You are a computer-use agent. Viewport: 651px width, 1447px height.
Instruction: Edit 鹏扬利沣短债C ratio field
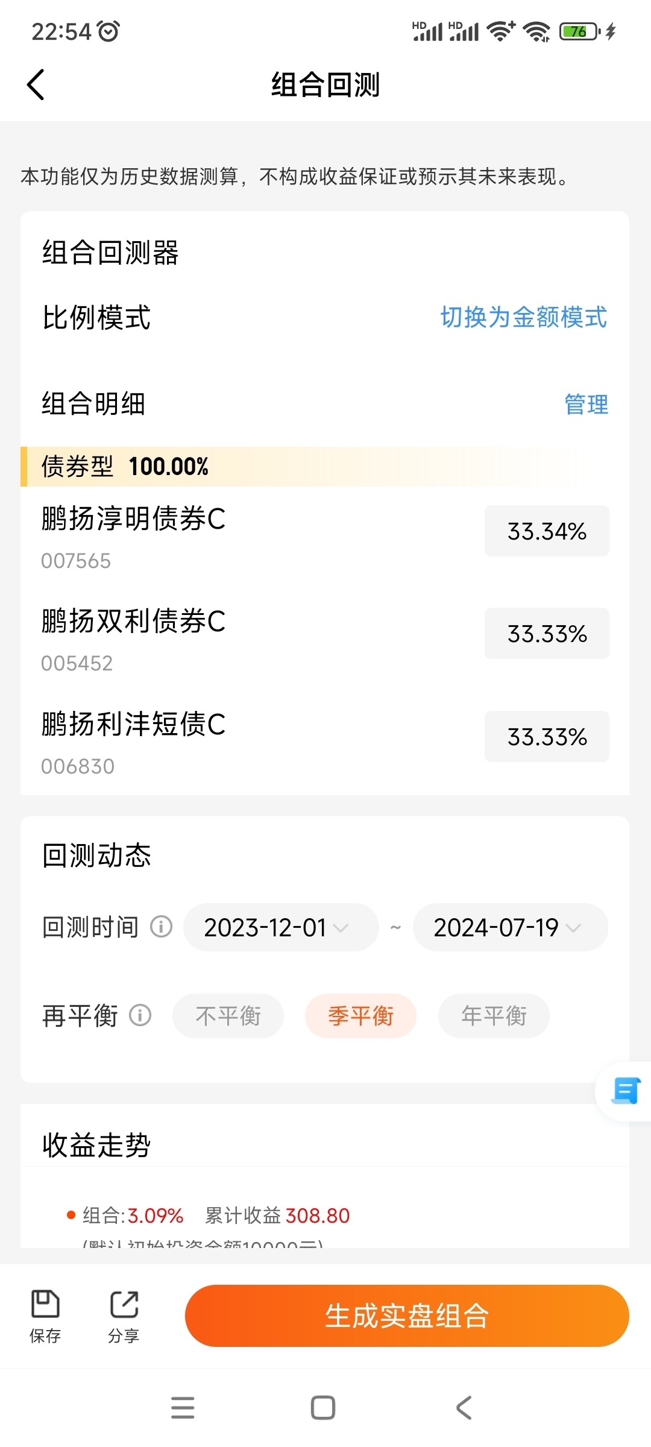547,737
